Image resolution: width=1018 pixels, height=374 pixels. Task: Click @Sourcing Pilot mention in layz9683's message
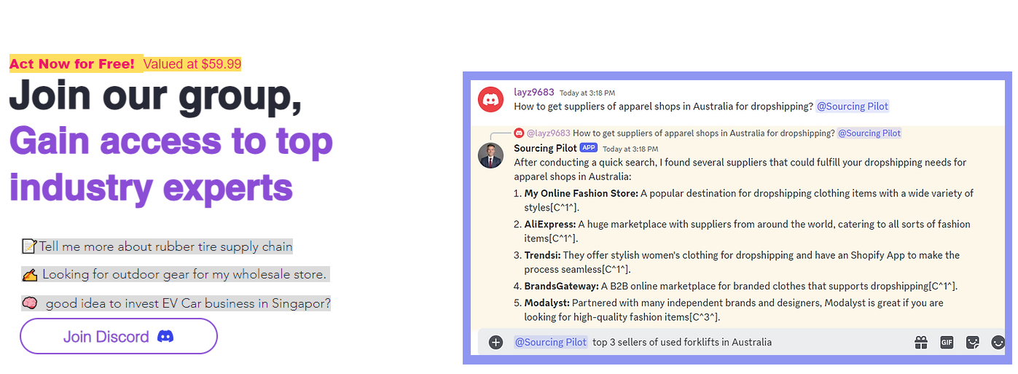[x=853, y=106]
